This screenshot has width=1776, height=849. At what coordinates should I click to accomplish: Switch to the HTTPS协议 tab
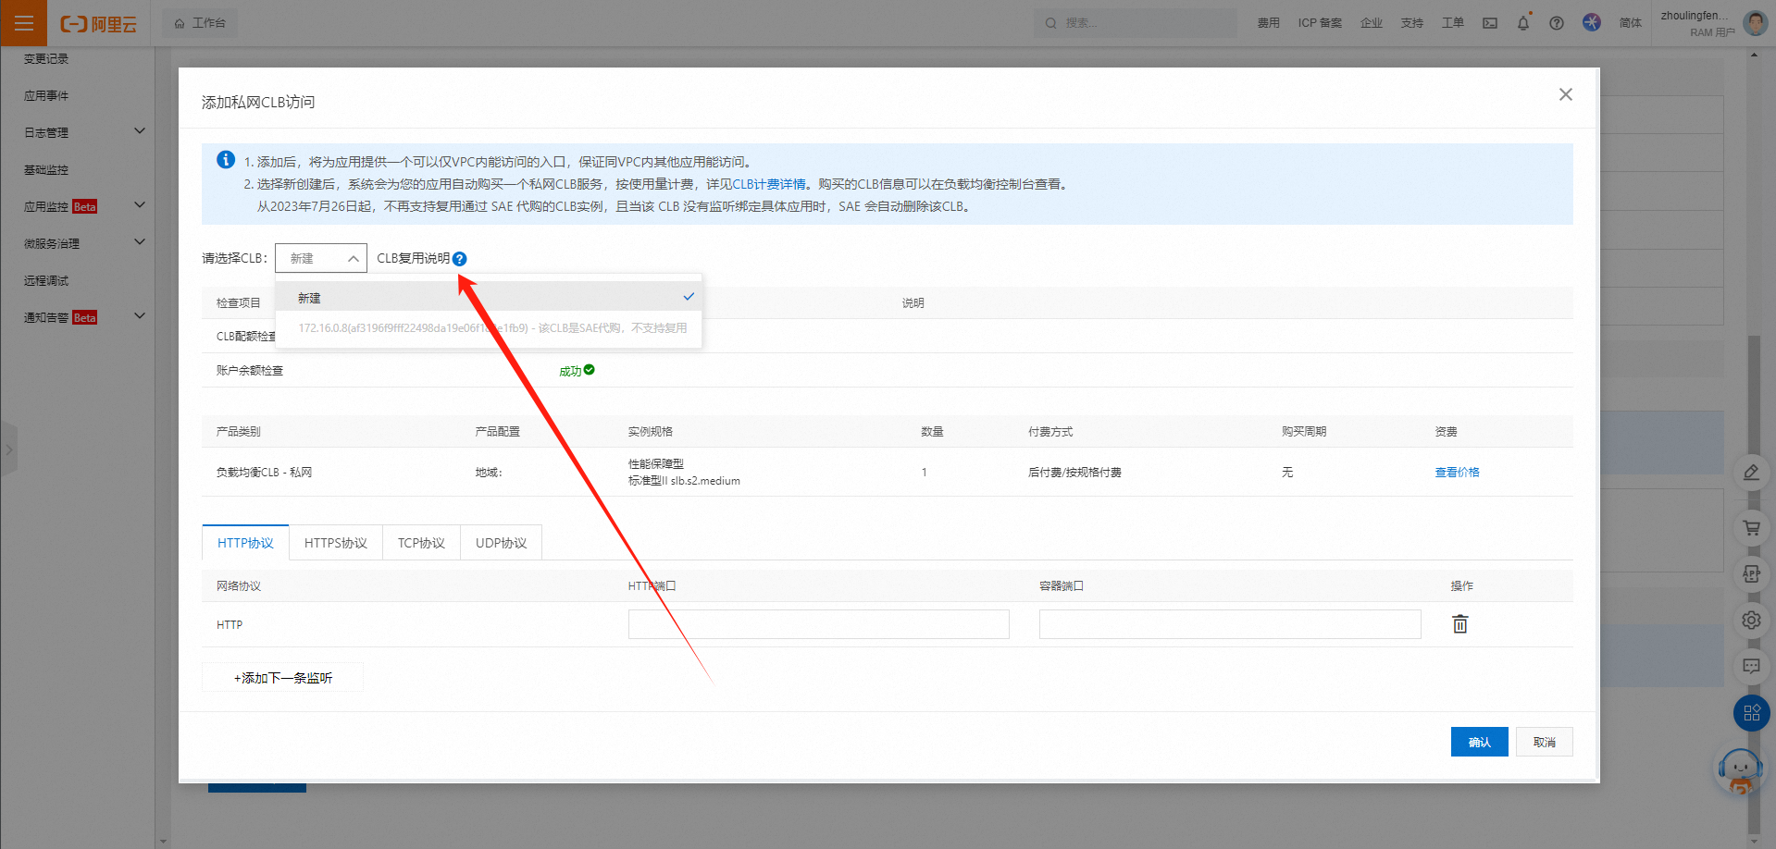336,543
